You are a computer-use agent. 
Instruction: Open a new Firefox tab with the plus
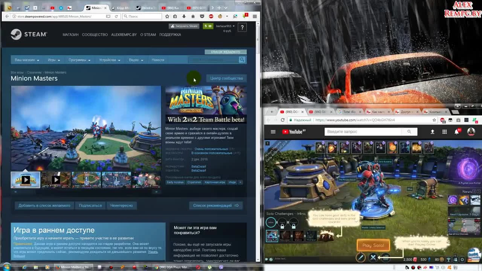point(219,8)
